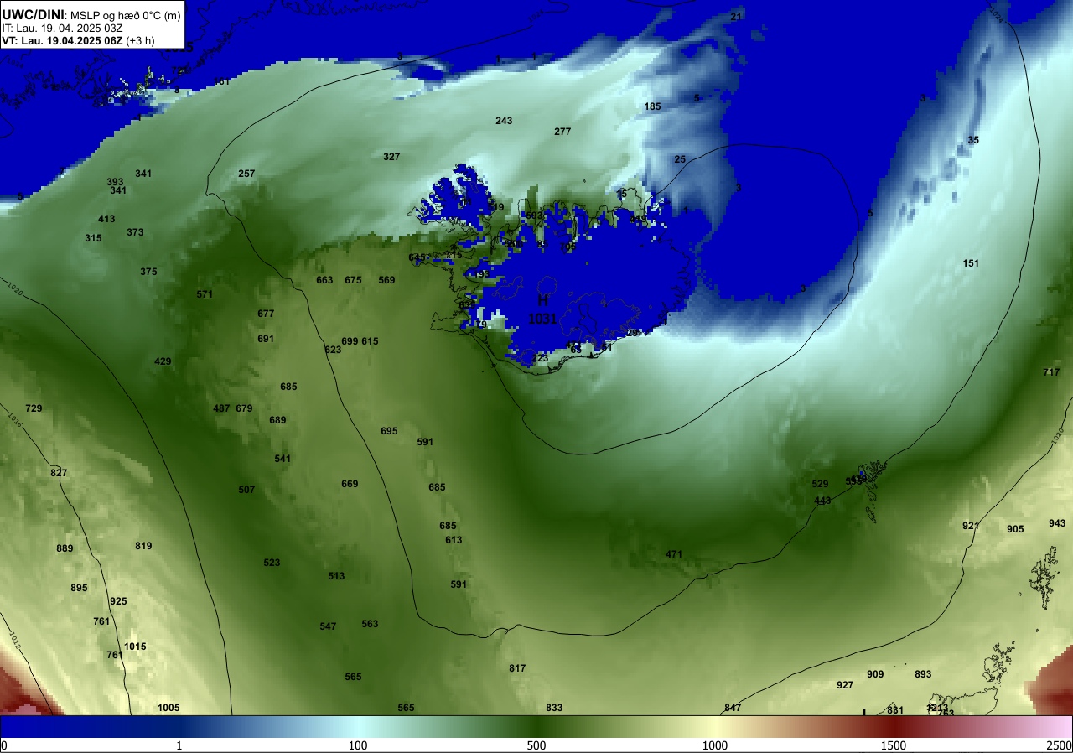Screen dimensions: 1073x753
Task: Click the 327 height value
Action: pos(391,157)
